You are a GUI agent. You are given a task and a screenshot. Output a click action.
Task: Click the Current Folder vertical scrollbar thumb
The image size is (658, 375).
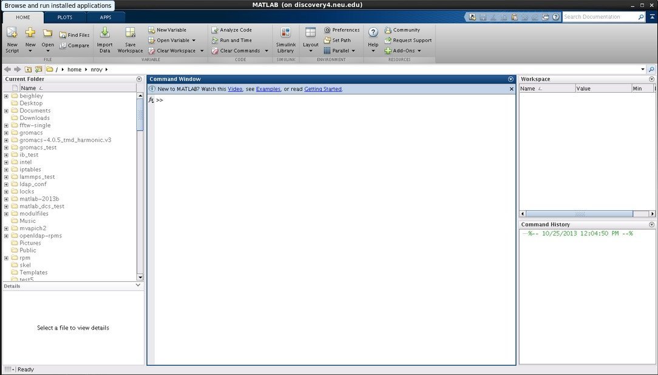click(140, 115)
